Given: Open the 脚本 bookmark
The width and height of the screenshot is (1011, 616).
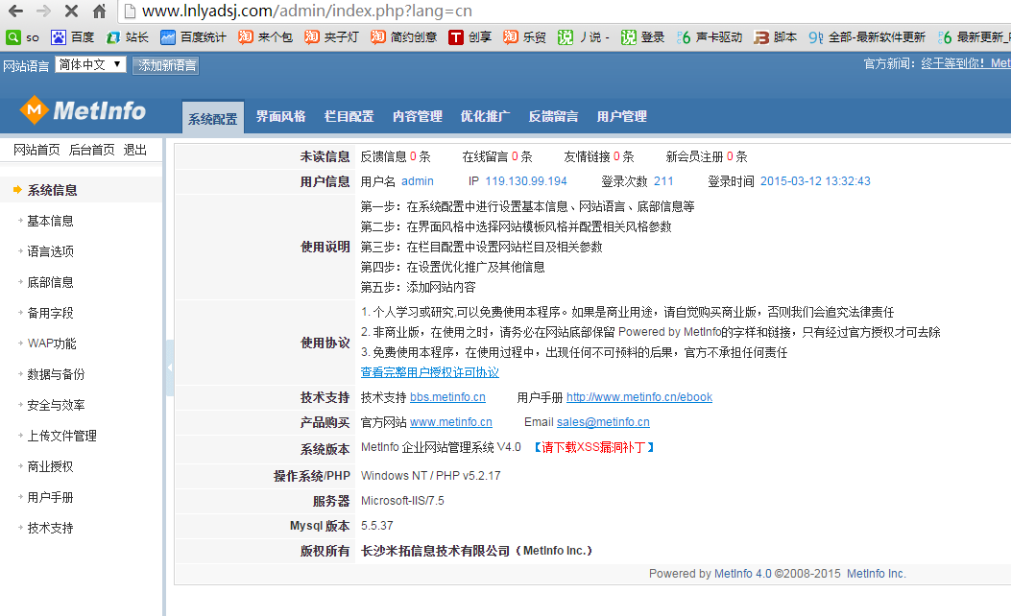Looking at the screenshot, I should click(x=776, y=37).
